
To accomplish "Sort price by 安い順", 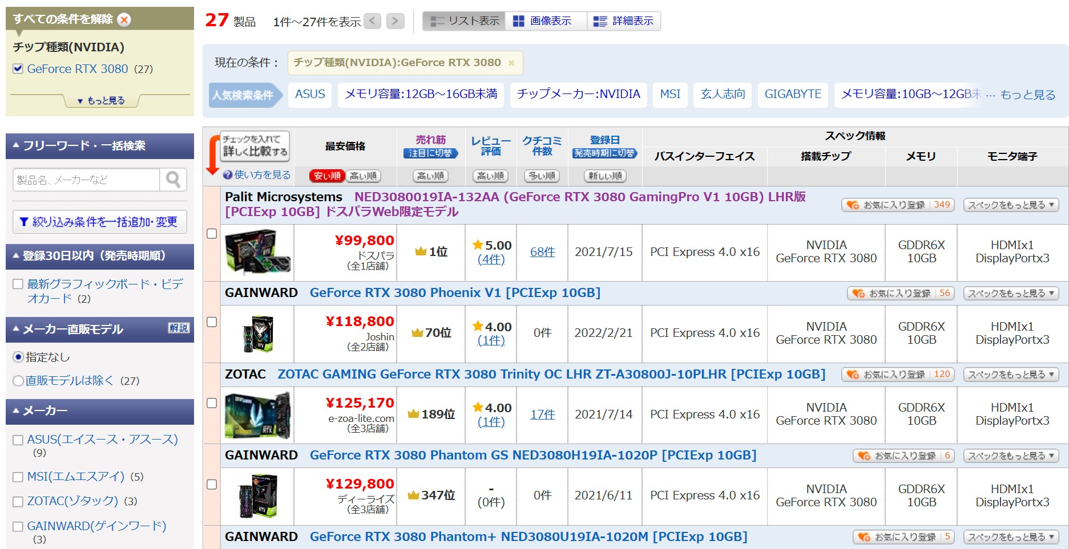I will point(327,176).
